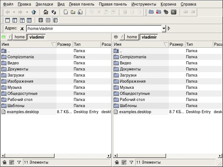Click the 'home' path button in right panel
The height and width of the screenshot is (167, 223).
click(132, 37)
